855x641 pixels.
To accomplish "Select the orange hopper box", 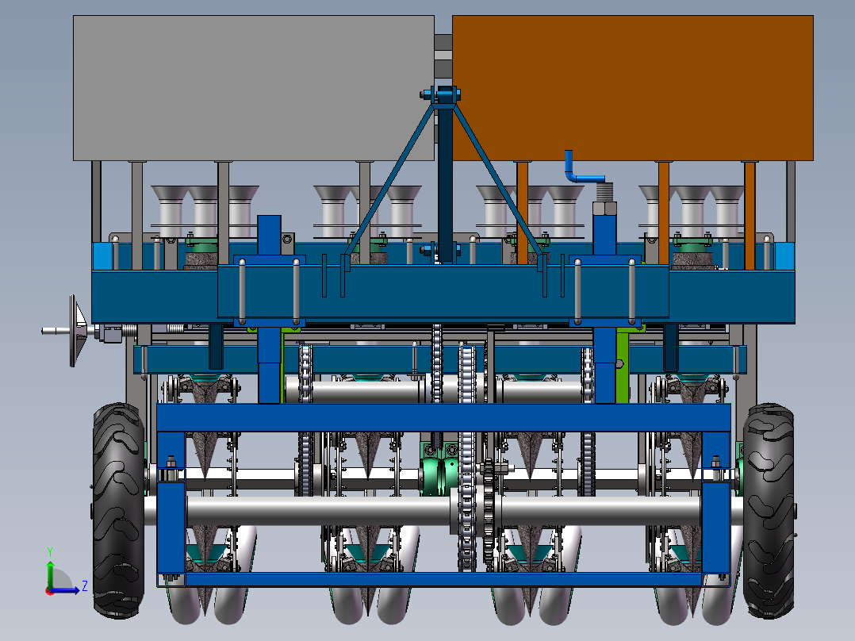I will point(633,88).
